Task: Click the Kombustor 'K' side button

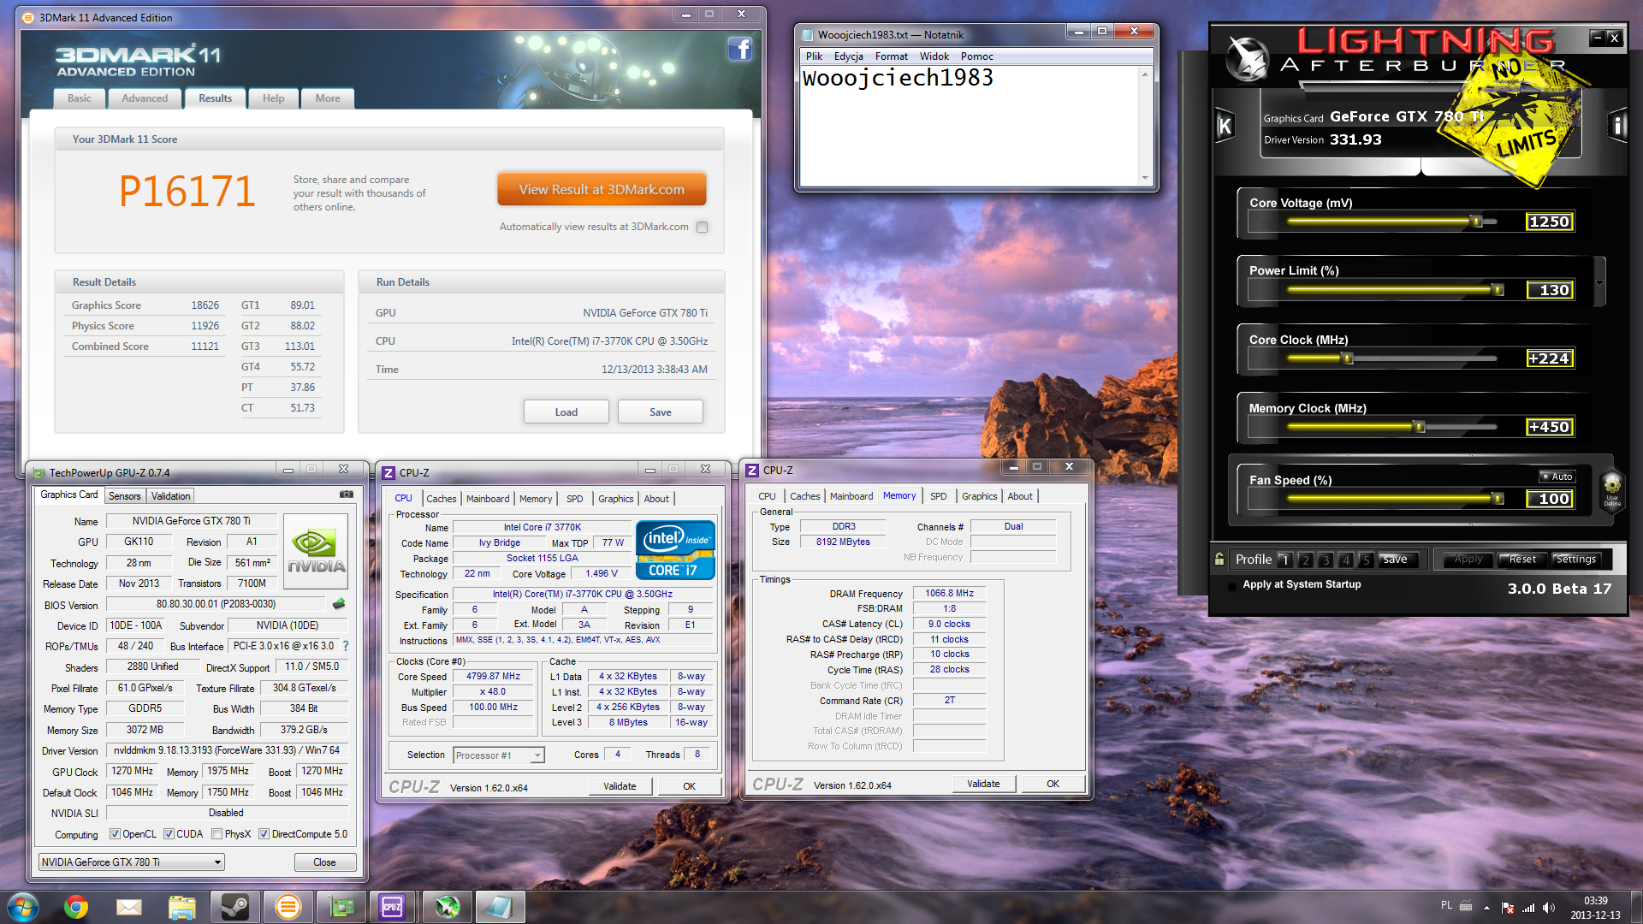Action: tap(1225, 126)
